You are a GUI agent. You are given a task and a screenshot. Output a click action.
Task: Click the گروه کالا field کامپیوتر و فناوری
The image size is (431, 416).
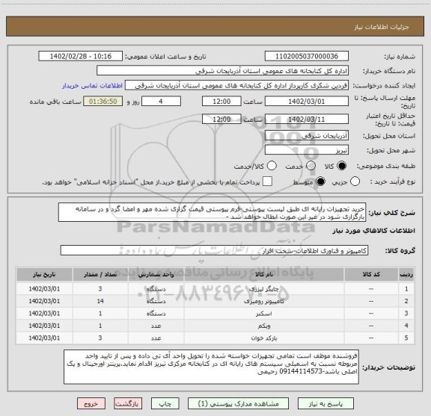[214, 250]
